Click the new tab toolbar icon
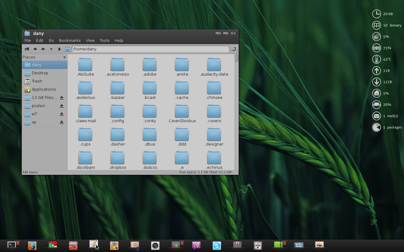The image size is (404, 252). point(27,49)
